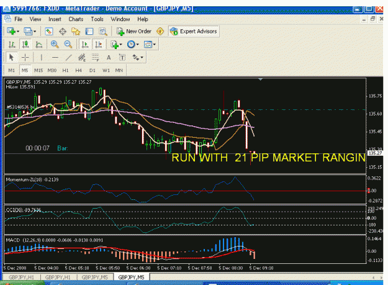Select the M1 timeframe
The height and width of the screenshot is (285, 388).
11,70
